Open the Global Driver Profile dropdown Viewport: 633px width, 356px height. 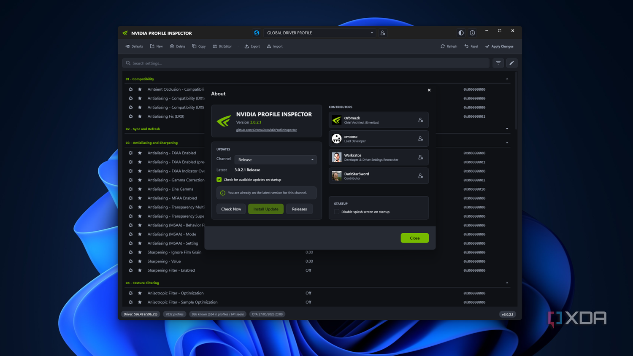pos(319,33)
